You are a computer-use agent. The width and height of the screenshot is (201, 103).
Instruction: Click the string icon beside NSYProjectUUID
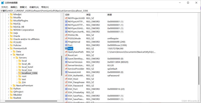pyautogui.click(x=66, y=18)
